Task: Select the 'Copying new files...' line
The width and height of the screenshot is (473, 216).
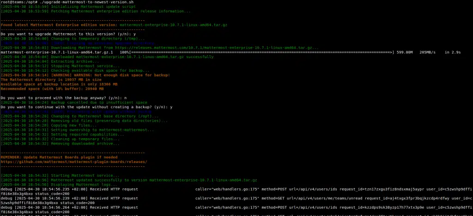Action: [x=49, y=125]
